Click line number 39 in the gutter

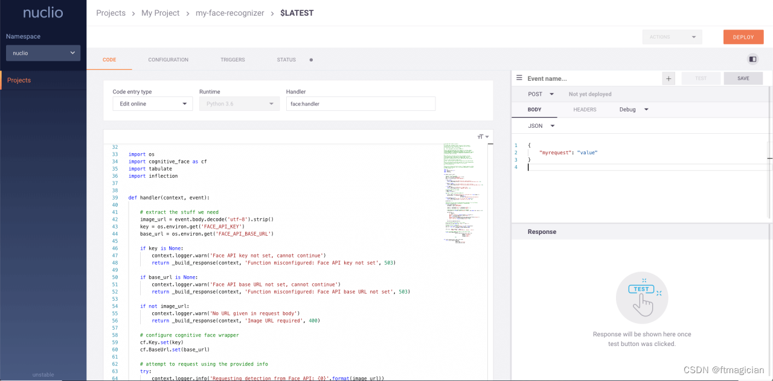[x=115, y=198]
